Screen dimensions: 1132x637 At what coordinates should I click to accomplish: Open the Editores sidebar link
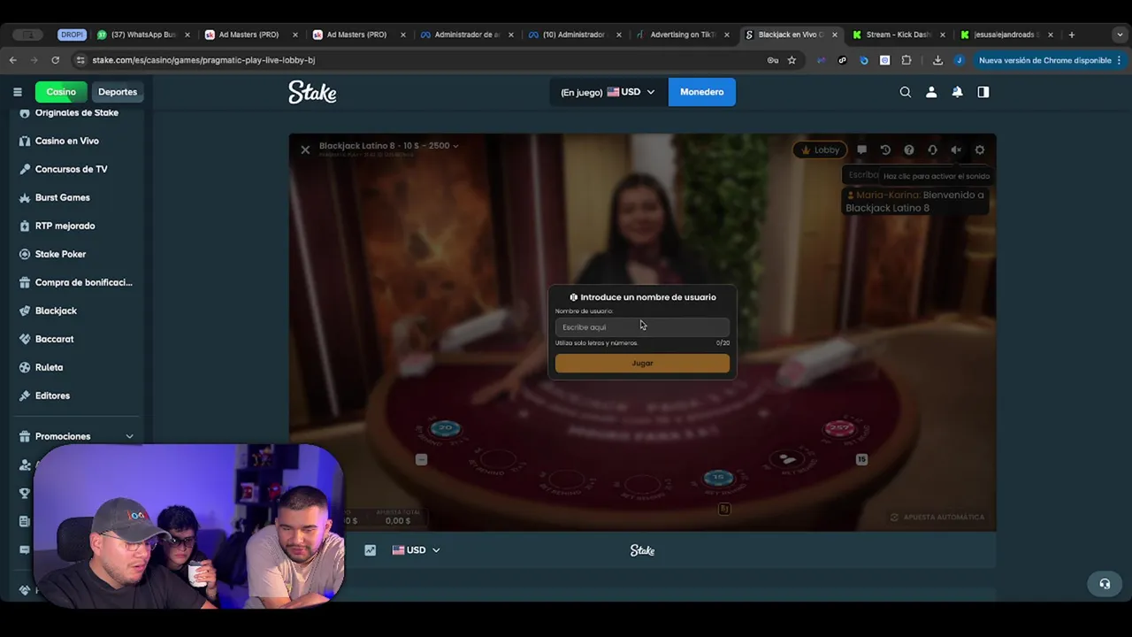pos(52,395)
